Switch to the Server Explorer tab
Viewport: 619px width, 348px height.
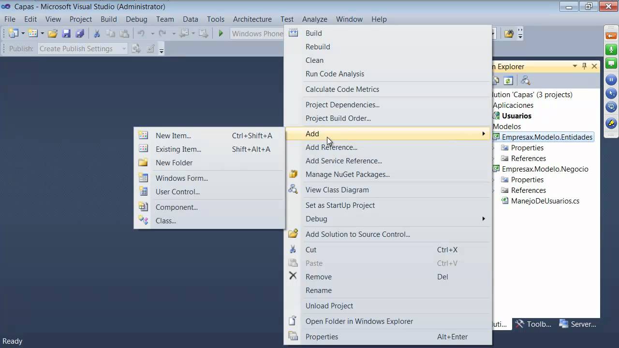(578, 324)
